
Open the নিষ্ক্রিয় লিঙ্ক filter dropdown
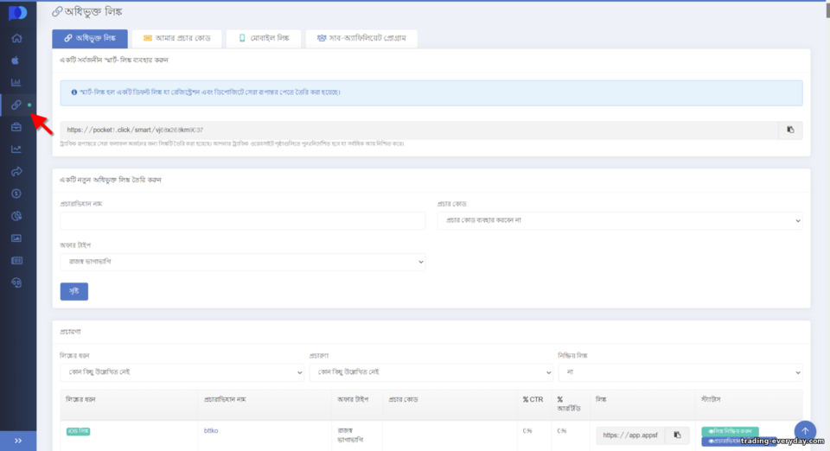pos(680,372)
